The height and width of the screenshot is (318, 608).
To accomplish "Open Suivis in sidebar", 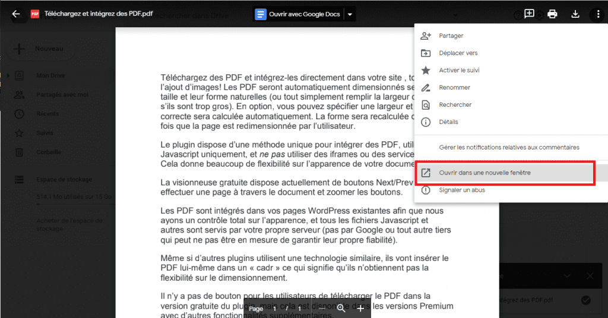I will point(45,133).
